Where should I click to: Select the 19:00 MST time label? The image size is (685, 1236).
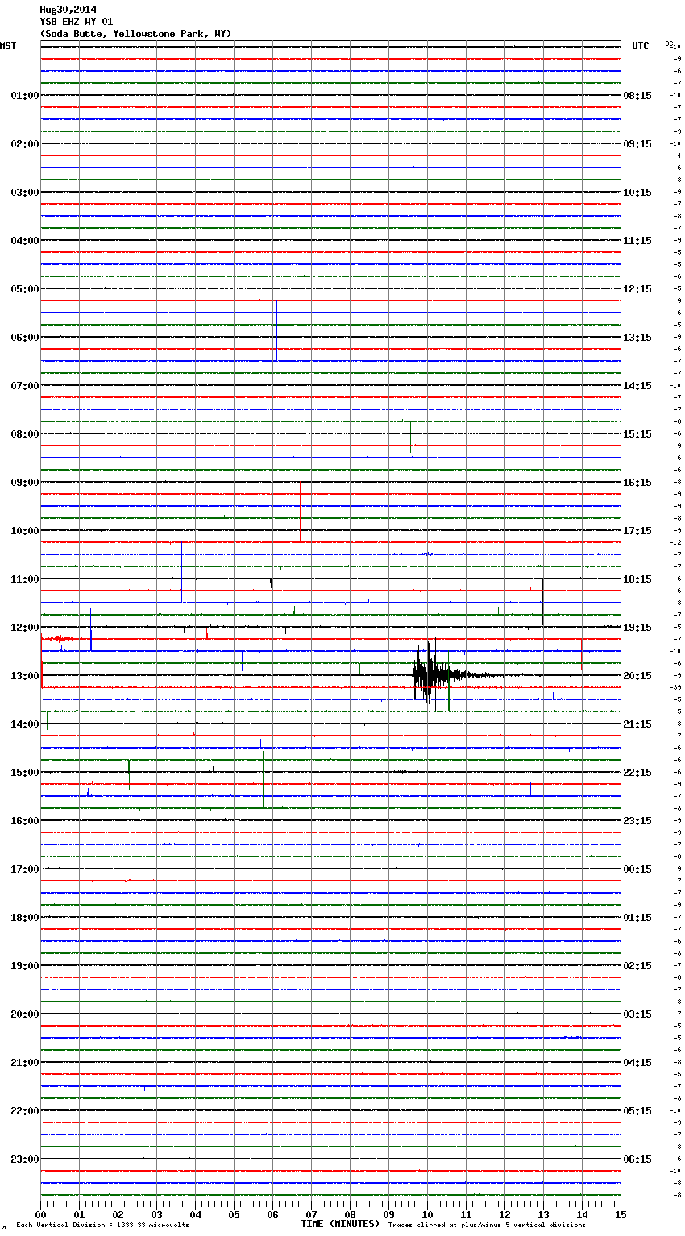click(24, 966)
